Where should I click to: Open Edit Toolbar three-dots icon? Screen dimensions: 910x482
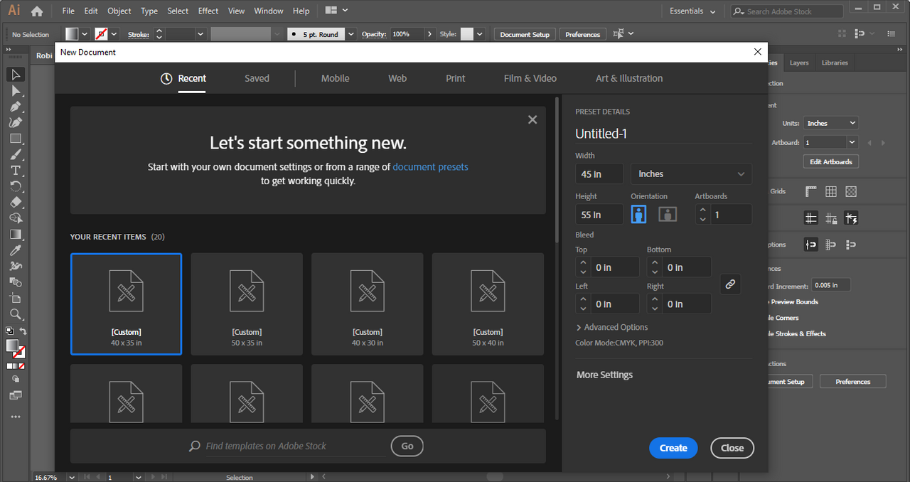[16, 417]
